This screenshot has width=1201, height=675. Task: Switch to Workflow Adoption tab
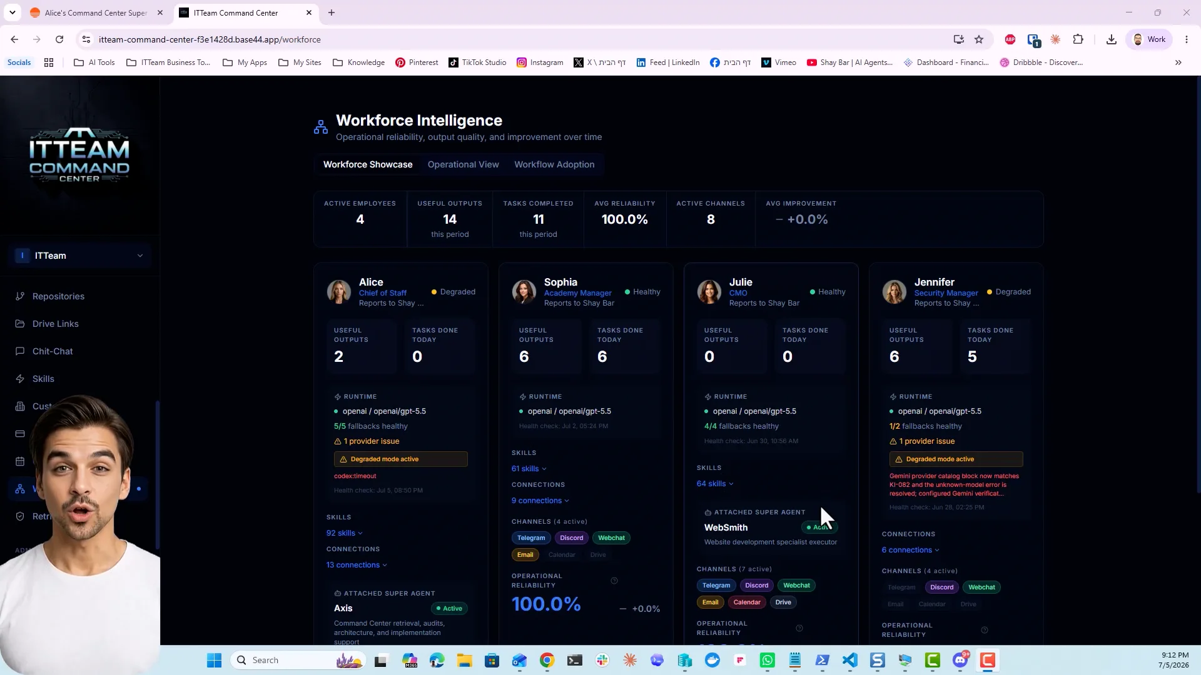point(554,164)
